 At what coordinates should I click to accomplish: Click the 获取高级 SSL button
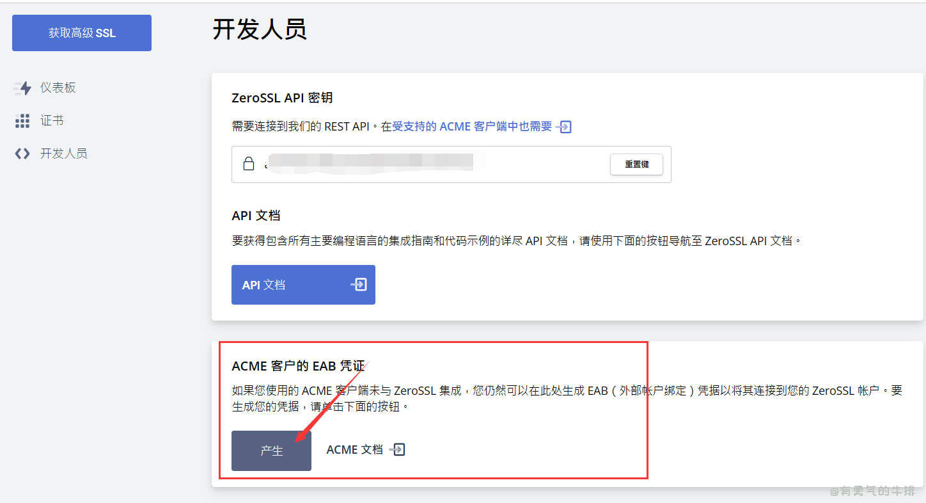tap(81, 33)
